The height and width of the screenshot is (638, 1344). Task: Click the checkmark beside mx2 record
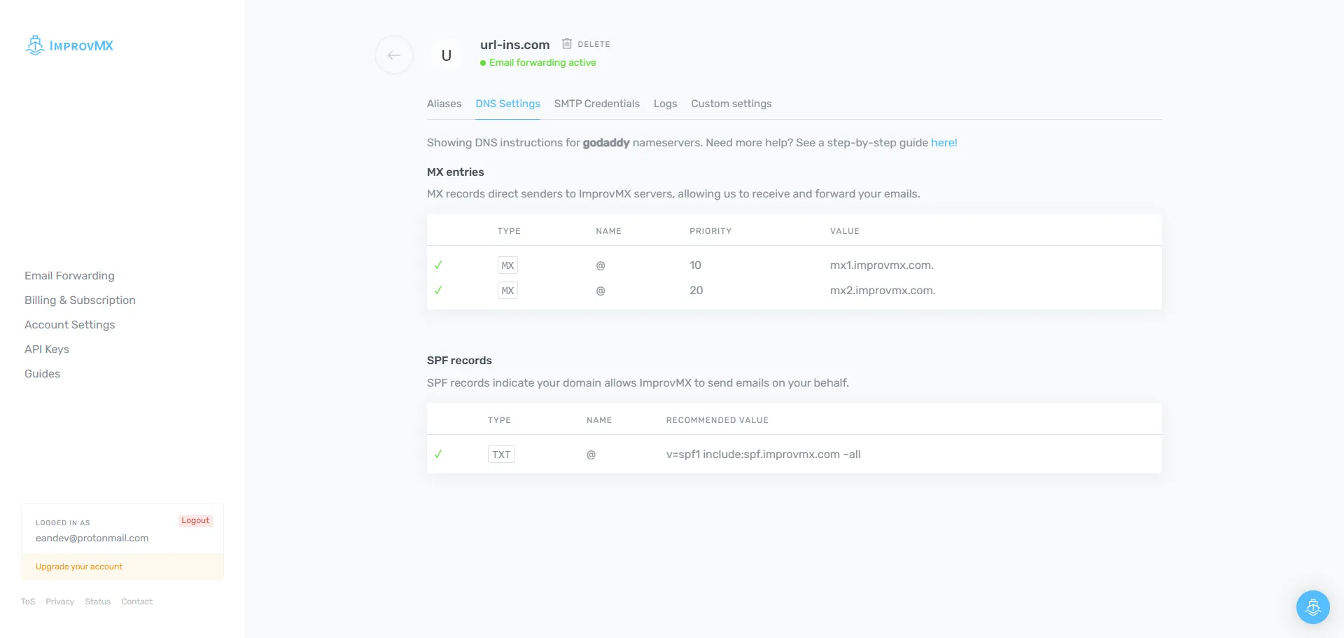(438, 291)
